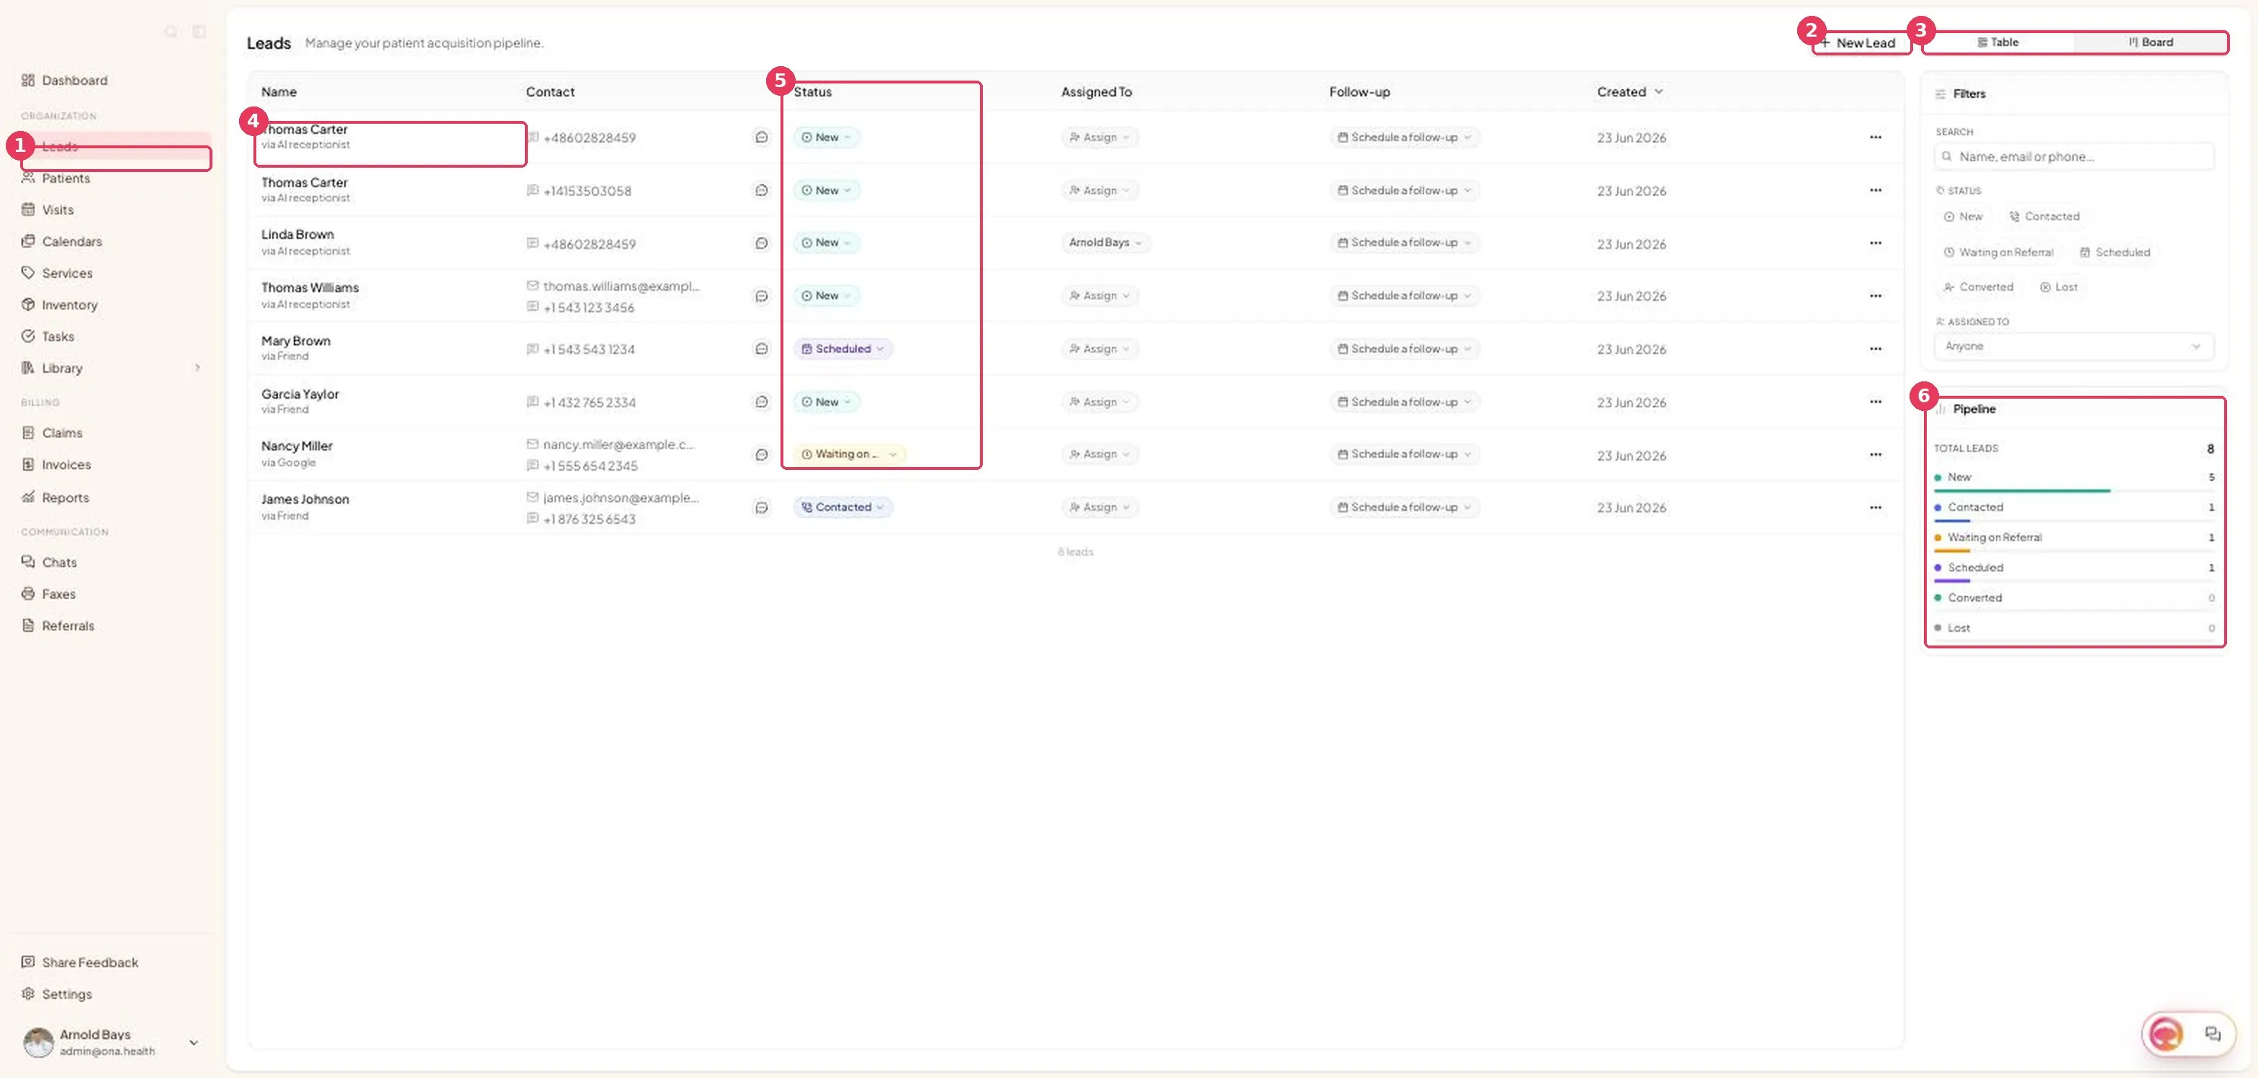
Task: Open the floating chat bubbles icon
Action: pos(2213,1034)
